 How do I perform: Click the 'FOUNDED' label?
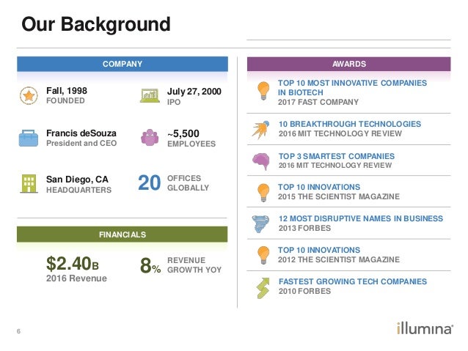coord(65,101)
